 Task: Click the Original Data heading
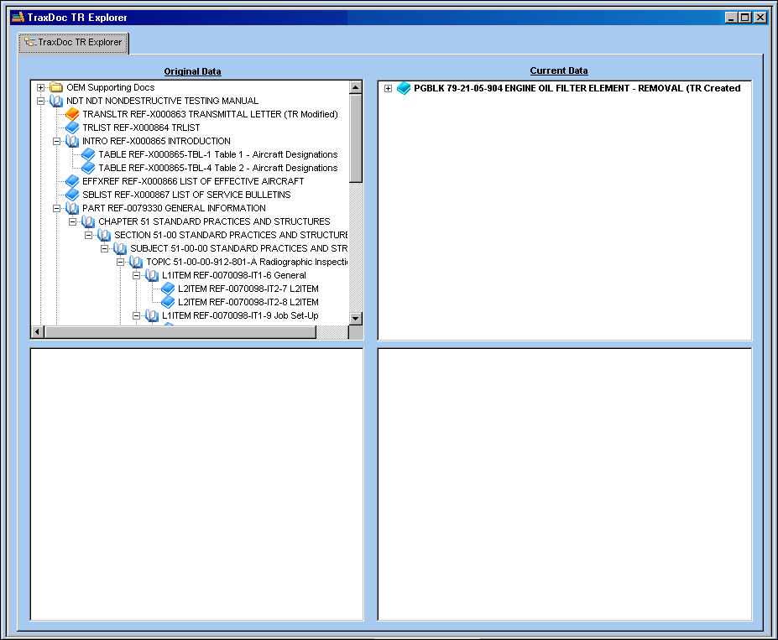pos(192,71)
